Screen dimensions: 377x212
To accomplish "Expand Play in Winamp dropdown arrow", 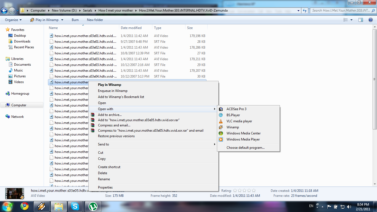I will (62, 20).
